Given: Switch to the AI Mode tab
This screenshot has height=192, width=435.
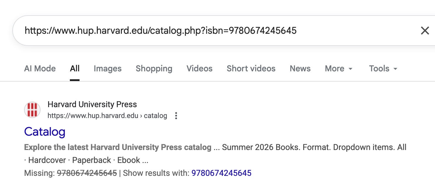Looking at the screenshot, I should (40, 69).
